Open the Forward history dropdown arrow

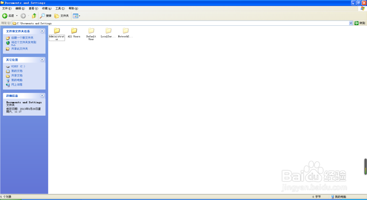(x=28, y=16)
